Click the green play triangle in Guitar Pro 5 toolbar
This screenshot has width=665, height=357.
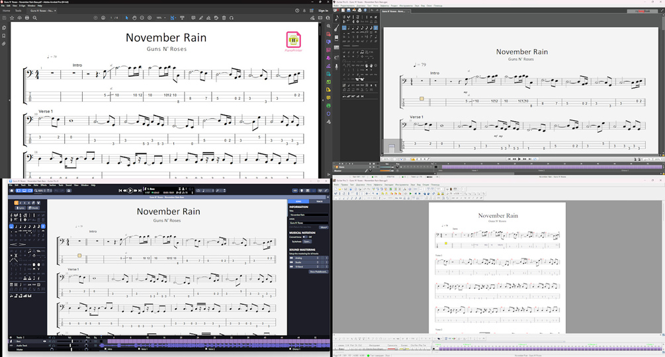pyautogui.click(x=410, y=194)
